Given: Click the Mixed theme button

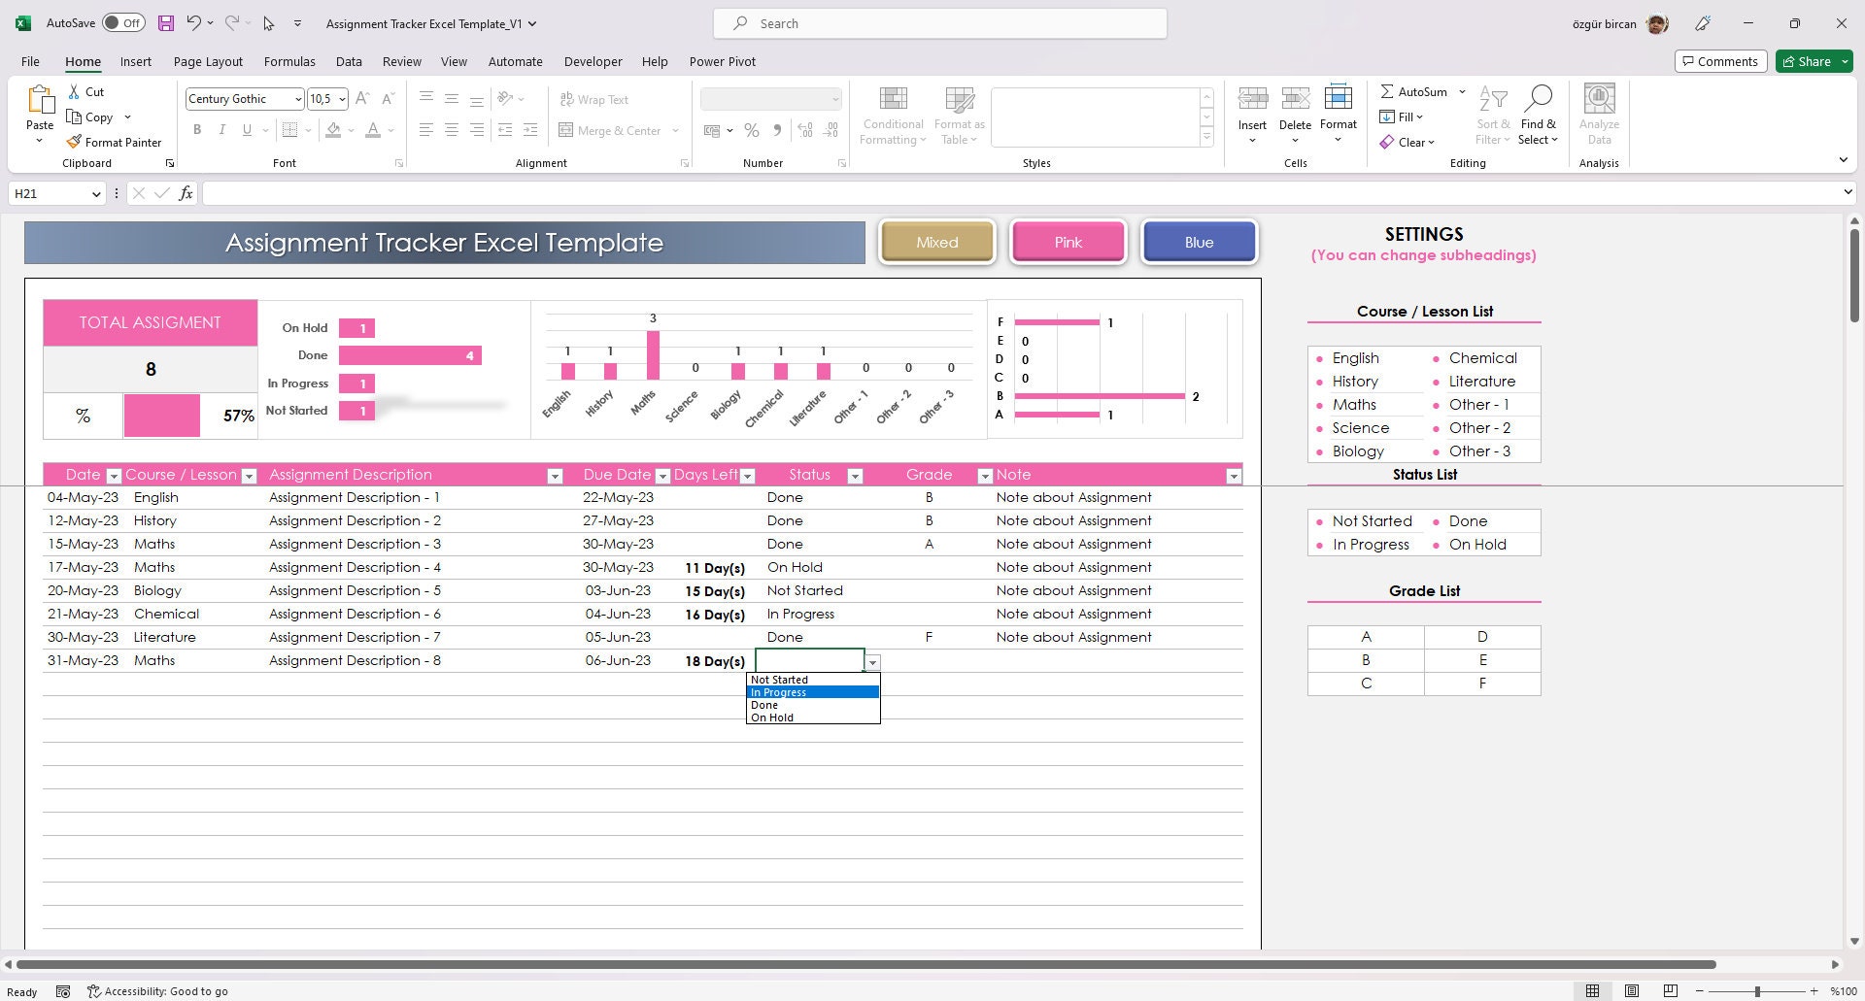Looking at the screenshot, I should (x=936, y=242).
